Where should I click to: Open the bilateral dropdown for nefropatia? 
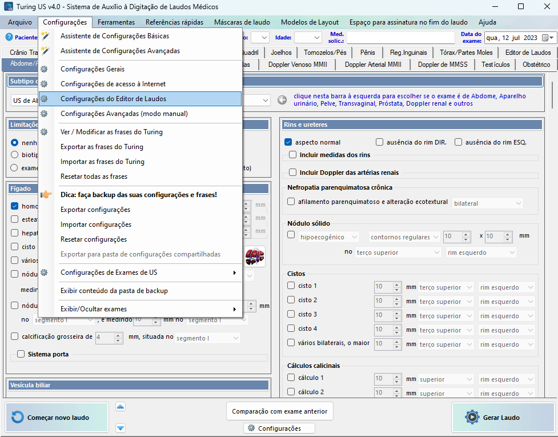pos(487,203)
